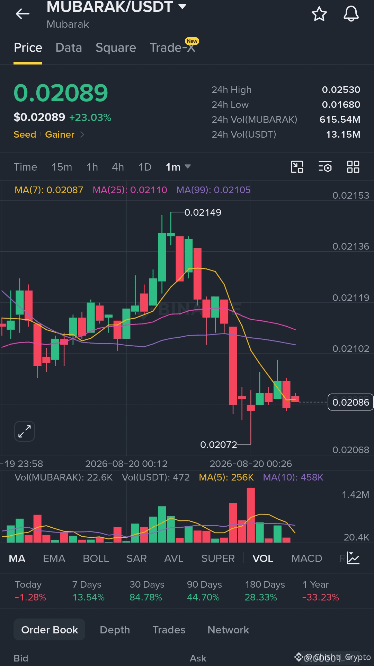This screenshot has height=666, width=374.
Task: Tap the 24h Vol(USDT) value 13.15M
Action: point(343,135)
